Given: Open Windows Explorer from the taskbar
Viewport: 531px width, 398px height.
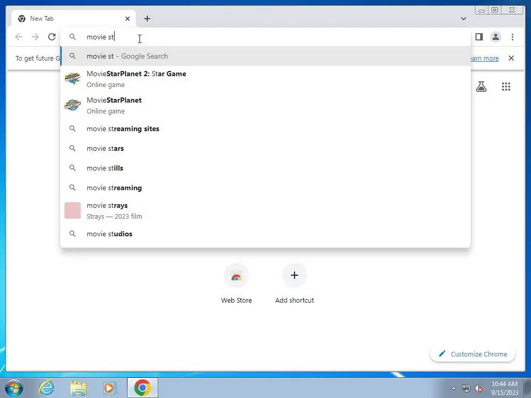Looking at the screenshot, I should (78, 388).
